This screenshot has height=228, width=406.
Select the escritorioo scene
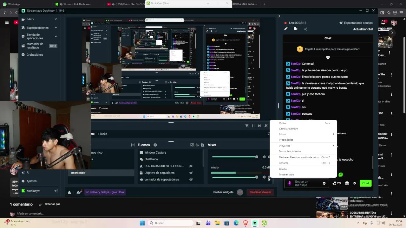(x=101, y=173)
